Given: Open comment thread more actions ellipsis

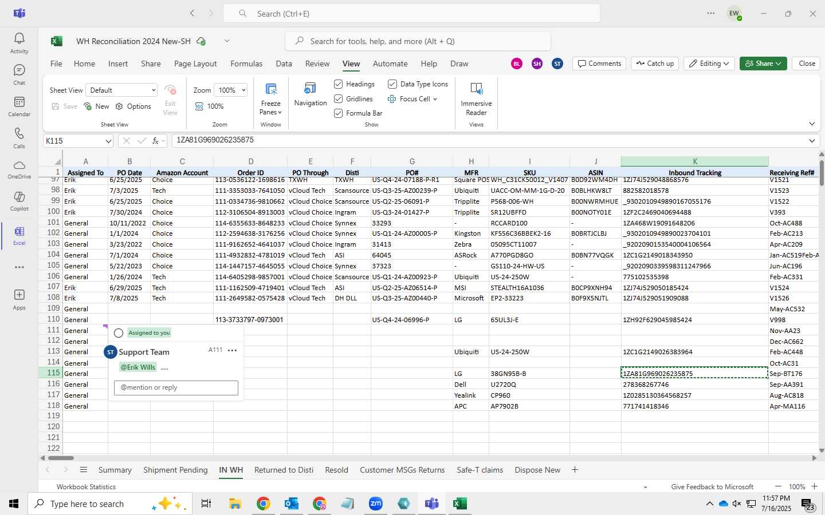Looking at the screenshot, I should tap(232, 350).
